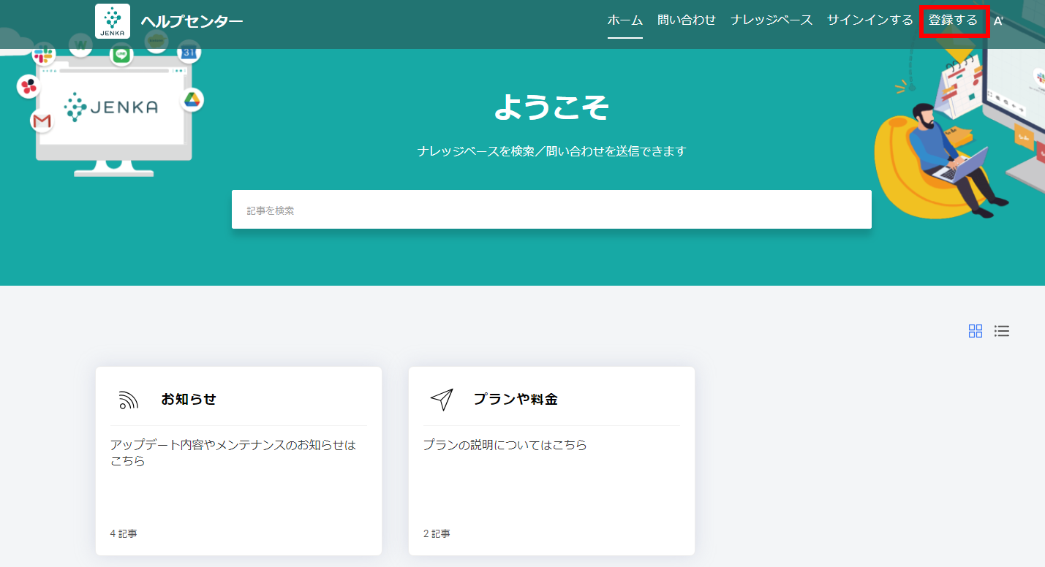Click the text アップデート内容やメンテナンスのお知らせはこちら
The width and height of the screenshot is (1045, 567).
click(233, 453)
